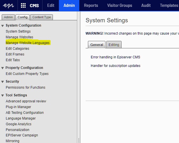The height and width of the screenshot is (143, 179).
Task: Click 'Handler for subscription updates' label
Action: click(116, 66)
